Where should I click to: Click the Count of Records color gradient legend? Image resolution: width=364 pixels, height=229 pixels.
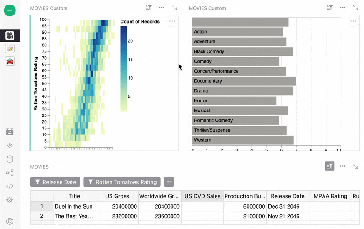pos(124,68)
